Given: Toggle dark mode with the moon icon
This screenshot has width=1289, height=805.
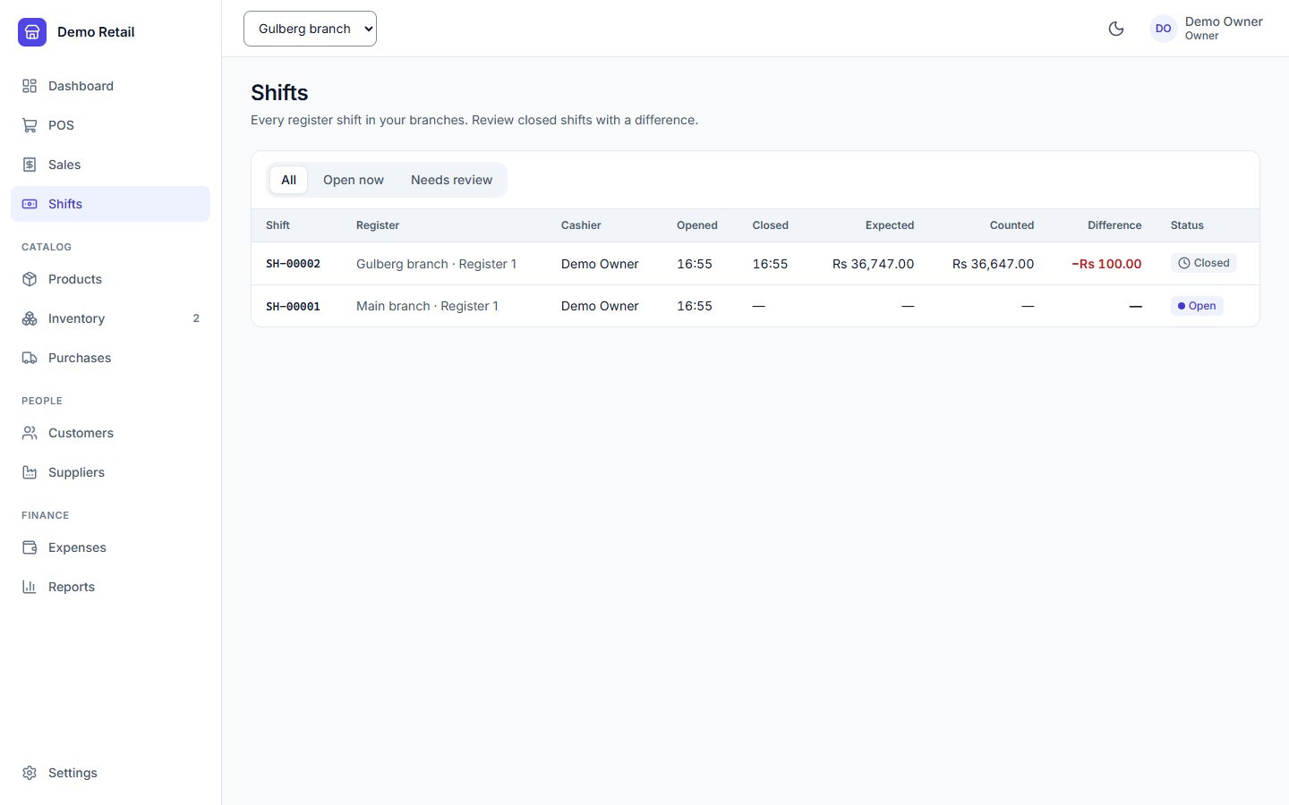Looking at the screenshot, I should point(1116,29).
